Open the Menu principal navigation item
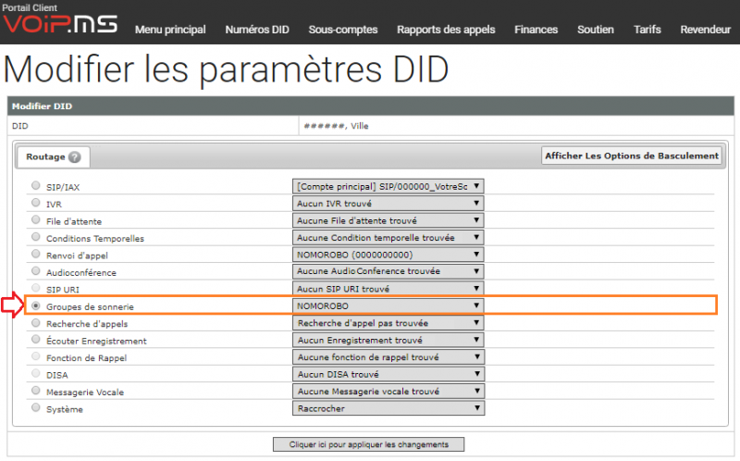 [170, 30]
